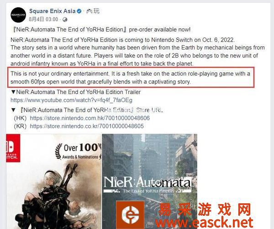This screenshot has width=274, height=229.
Task: Click the triangle marker before the Store URL heading
Action: click(x=13, y=110)
